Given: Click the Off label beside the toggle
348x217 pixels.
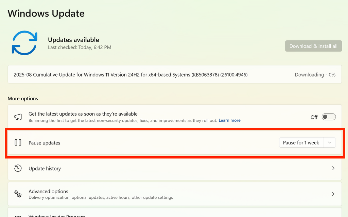Looking at the screenshot, I should point(314,117).
